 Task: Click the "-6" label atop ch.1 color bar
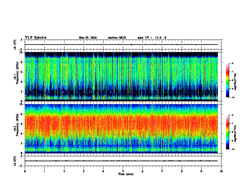pyautogui.click(x=232, y=63)
